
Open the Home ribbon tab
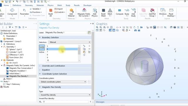(x=6, y=5)
